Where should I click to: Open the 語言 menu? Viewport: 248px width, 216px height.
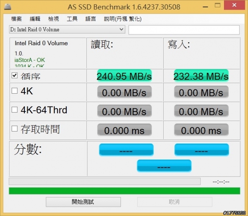(x=91, y=19)
